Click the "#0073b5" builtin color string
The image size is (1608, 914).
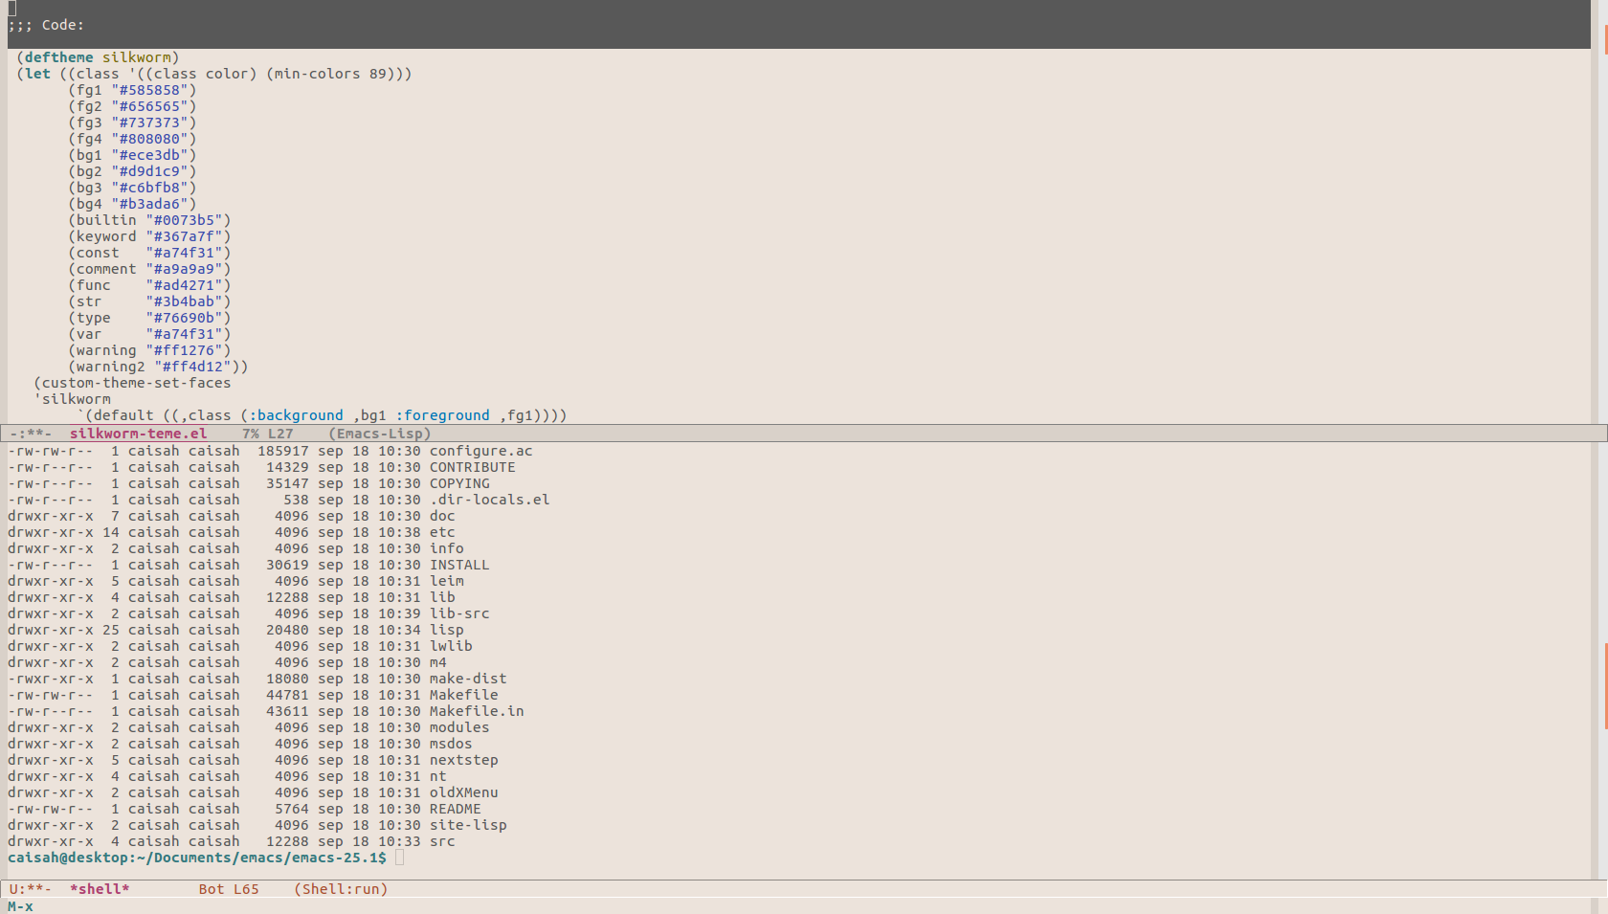click(x=188, y=220)
